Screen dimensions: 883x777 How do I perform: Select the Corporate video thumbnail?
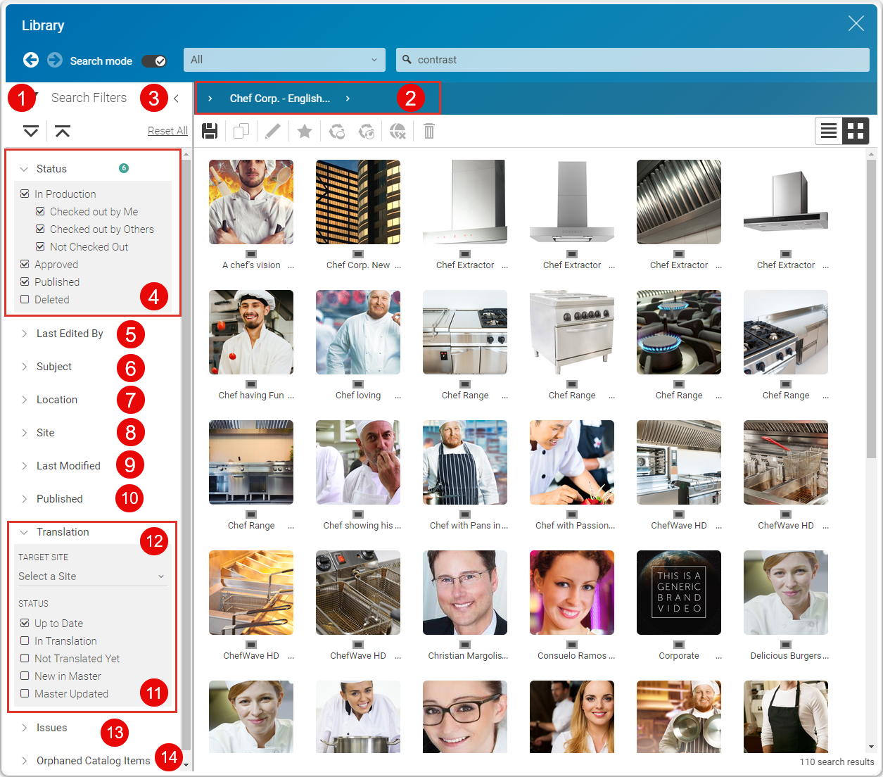(x=678, y=593)
